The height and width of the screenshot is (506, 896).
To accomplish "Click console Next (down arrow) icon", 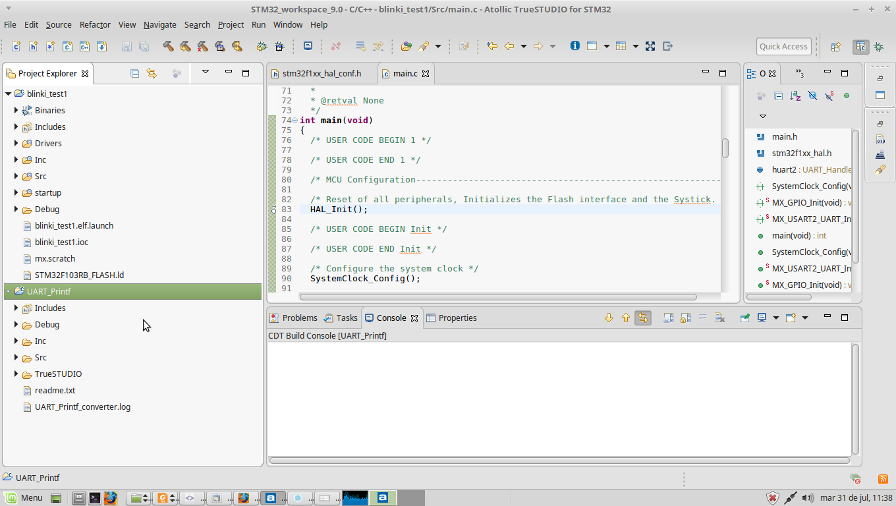I will coord(609,318).
